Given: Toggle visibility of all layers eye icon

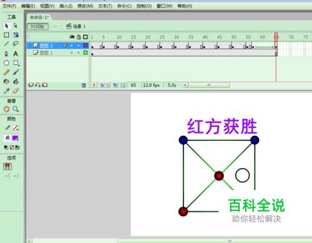Looking at the screenshot, I should [x=72, y=37].
